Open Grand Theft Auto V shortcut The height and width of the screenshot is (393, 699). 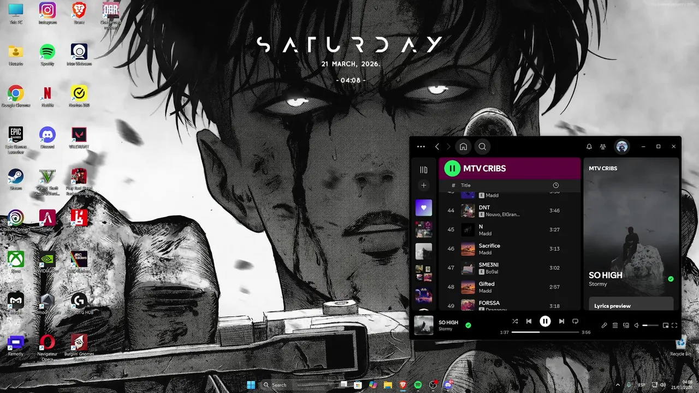click(48, 181)
